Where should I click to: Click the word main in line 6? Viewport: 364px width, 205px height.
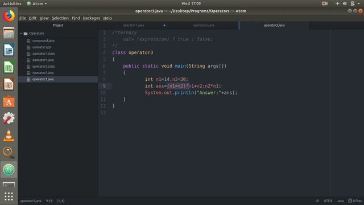pyautogui.click(x=180, y=66)
